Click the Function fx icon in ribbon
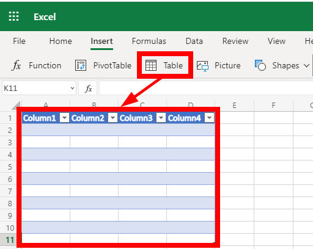This screenshot has width=313, height=249. coord(17,65)
